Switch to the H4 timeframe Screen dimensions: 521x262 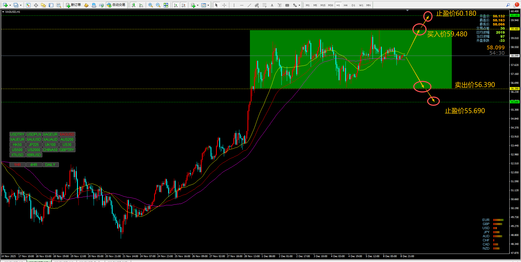pos(345,5)
